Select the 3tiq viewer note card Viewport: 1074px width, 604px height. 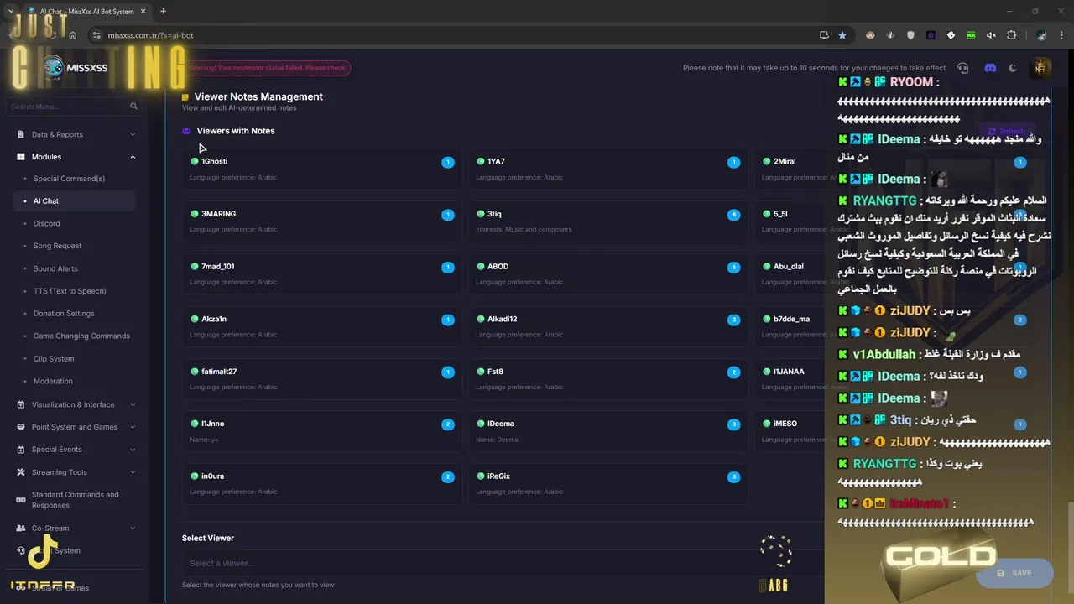607,221
